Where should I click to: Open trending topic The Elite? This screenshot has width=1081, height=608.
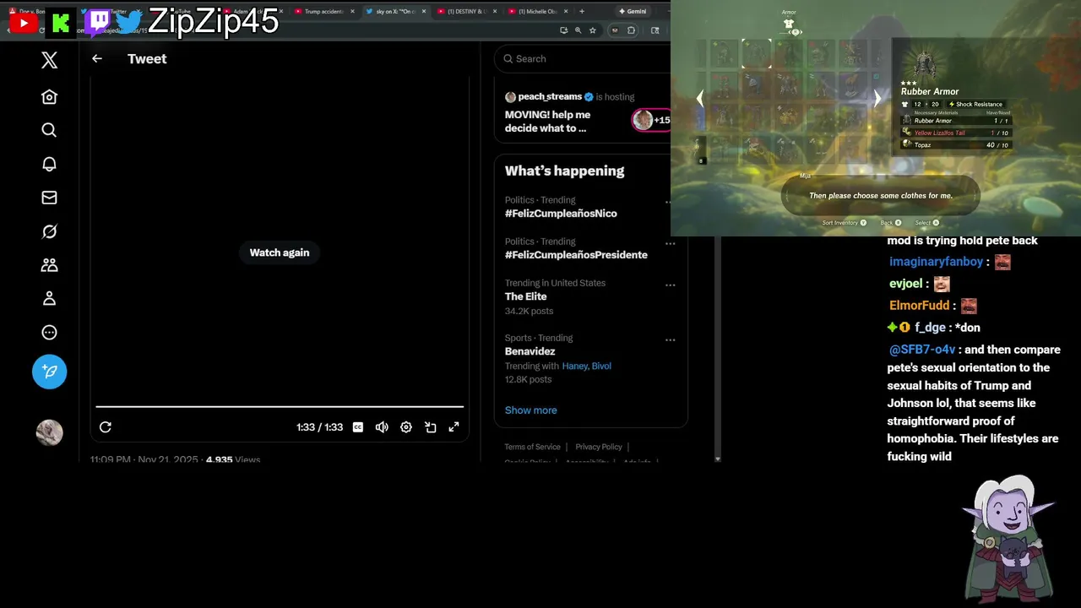point(526,296)
